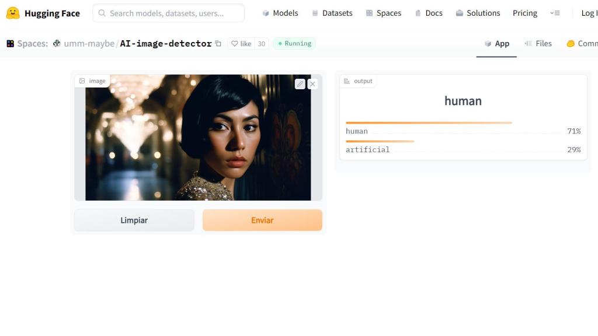This screenshot has width=598, height=336.
Task: Switch to the Community tab
Action: [x=582, y=43]
